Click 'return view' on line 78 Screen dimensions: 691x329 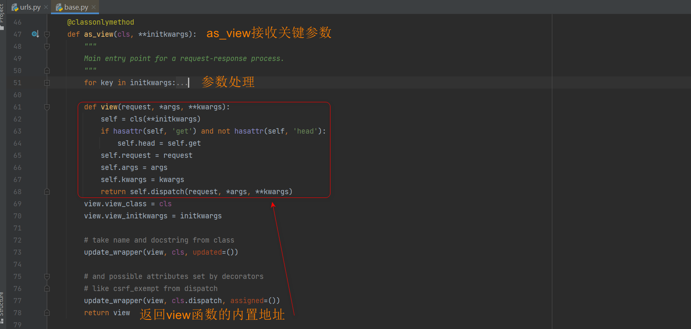(x=107, y=313)
